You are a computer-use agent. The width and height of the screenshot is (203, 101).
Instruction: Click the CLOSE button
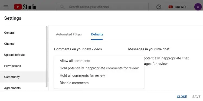182,97
